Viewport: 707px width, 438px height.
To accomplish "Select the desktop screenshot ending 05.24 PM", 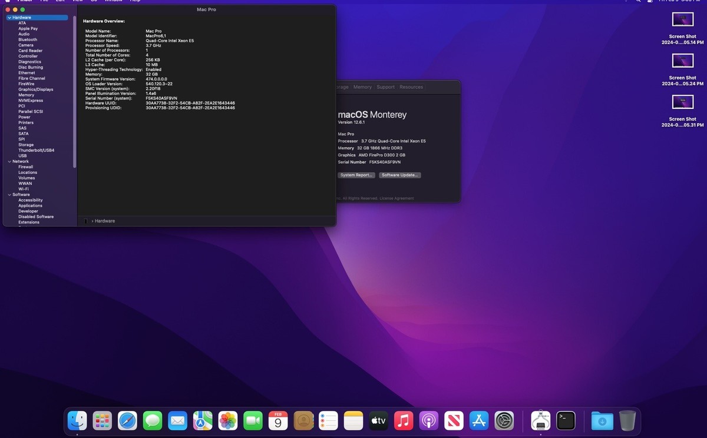I will [683, 69].
